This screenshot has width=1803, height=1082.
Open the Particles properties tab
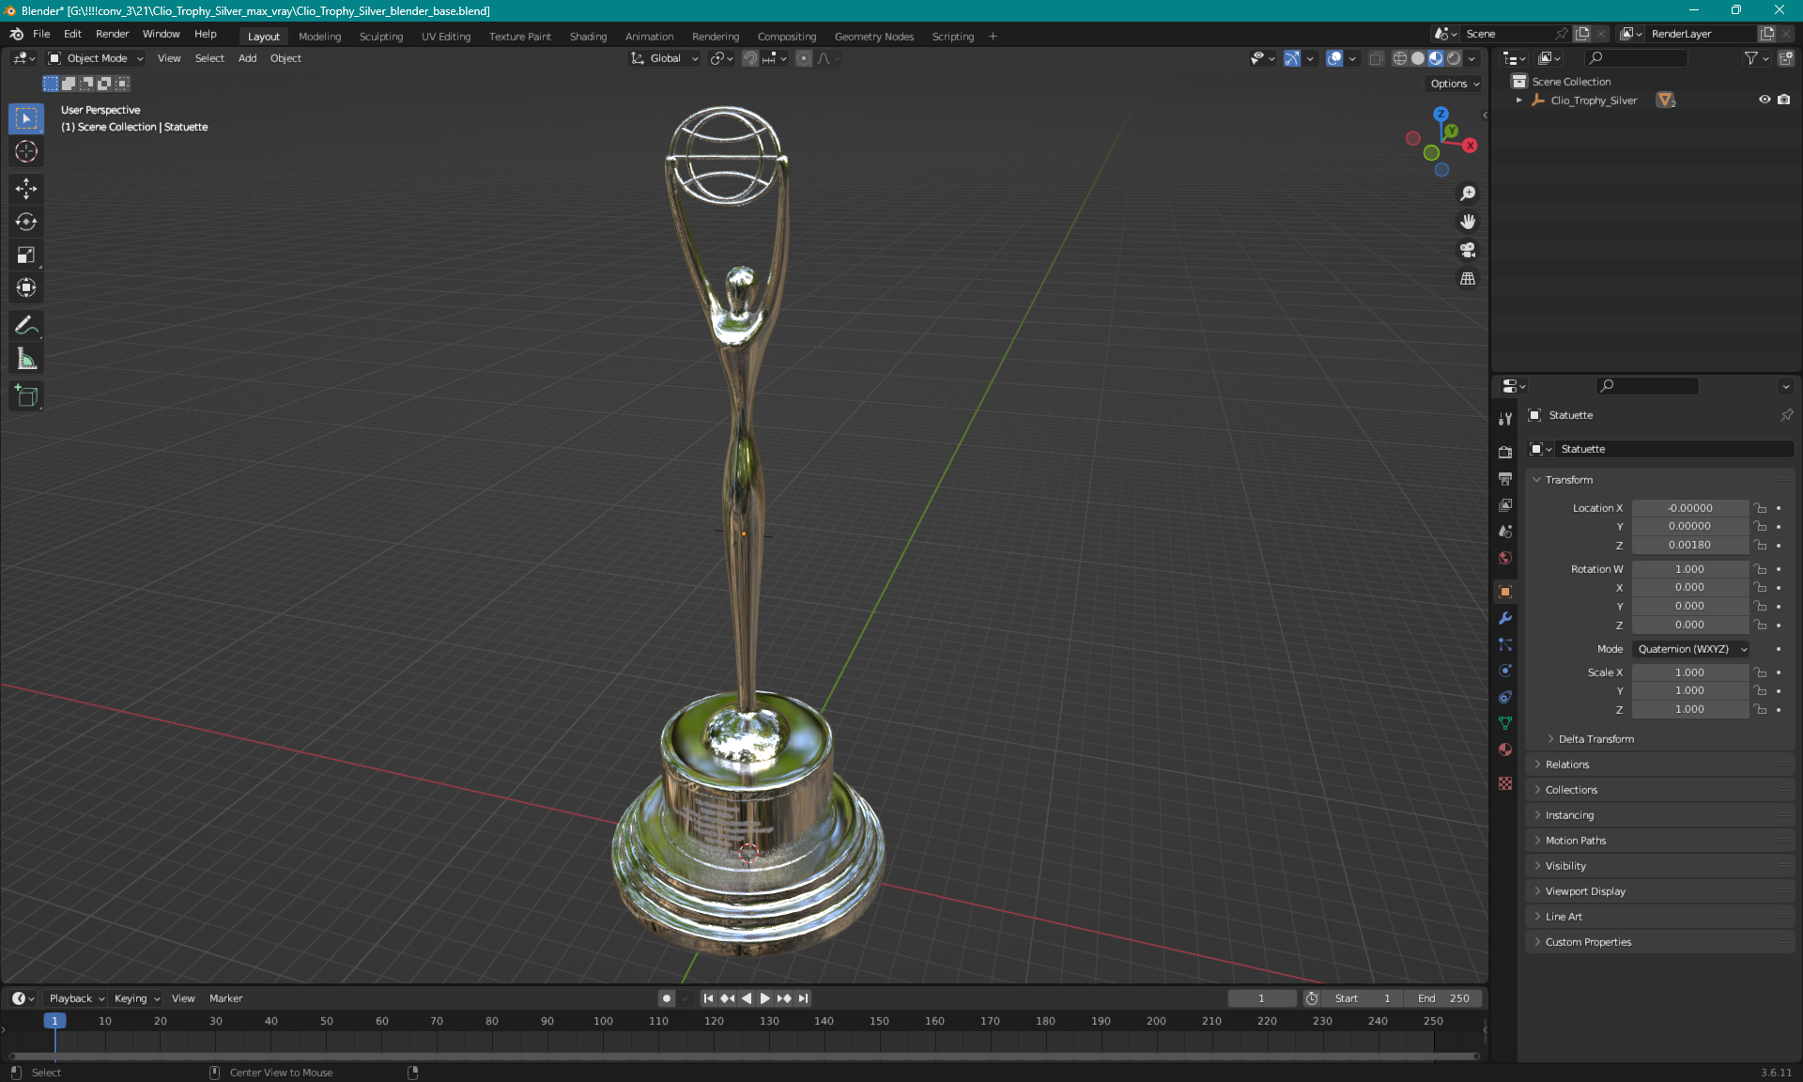(1505, 644)
